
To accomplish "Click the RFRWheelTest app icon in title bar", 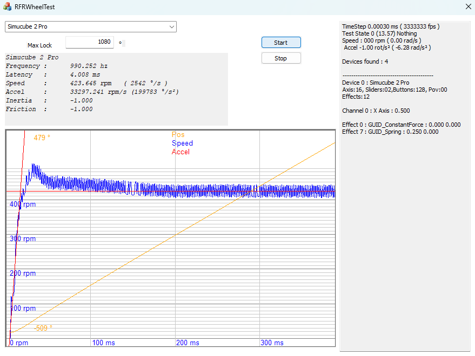I will click(7, 6).
